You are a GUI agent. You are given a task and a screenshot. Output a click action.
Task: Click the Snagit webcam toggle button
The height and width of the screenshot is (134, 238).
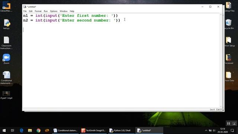[x=234, y=124]
